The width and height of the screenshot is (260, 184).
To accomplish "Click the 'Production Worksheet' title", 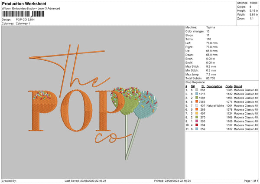I will click(x=21, y=3).
